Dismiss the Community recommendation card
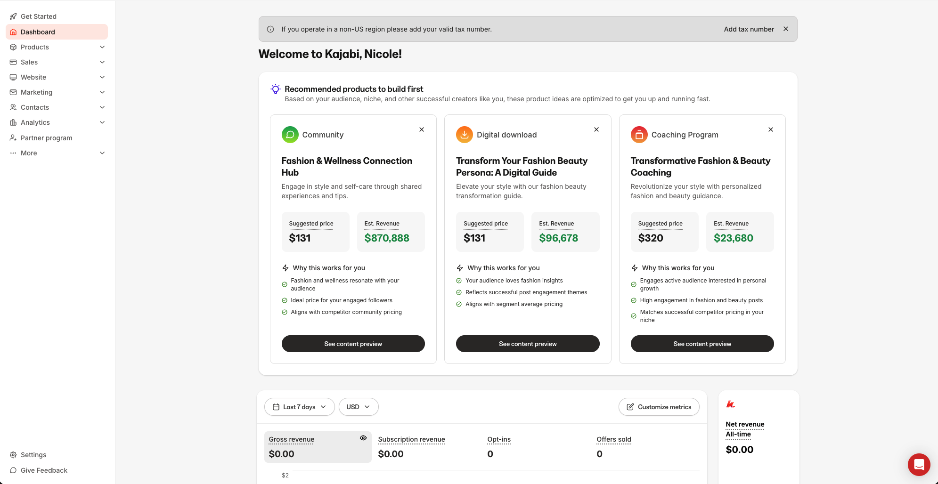938x484 pixels. (422, 129)
